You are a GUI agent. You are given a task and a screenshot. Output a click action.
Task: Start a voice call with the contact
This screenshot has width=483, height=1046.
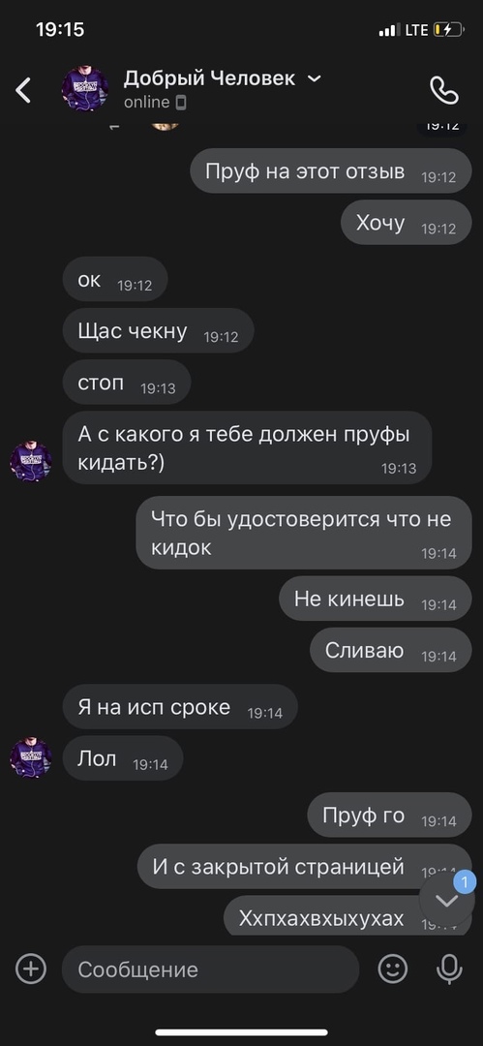tap(444, 90)
